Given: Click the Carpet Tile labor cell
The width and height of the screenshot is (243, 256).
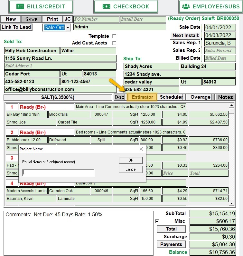Looking at the screenshot, I should tap(84, 122).
